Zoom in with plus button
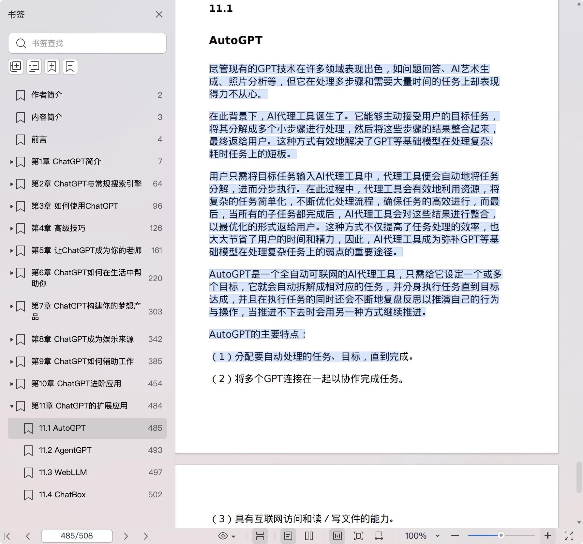This screenshot has height=544, width=583. click(x=548, y=536)
